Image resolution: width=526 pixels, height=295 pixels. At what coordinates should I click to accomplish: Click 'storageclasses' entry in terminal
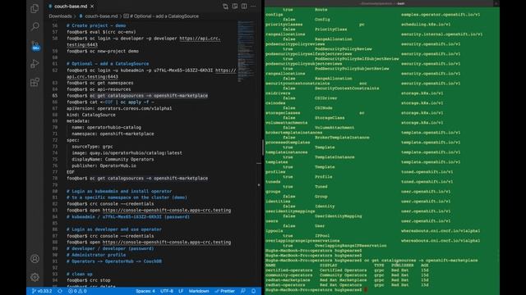[x=283, y=113]
